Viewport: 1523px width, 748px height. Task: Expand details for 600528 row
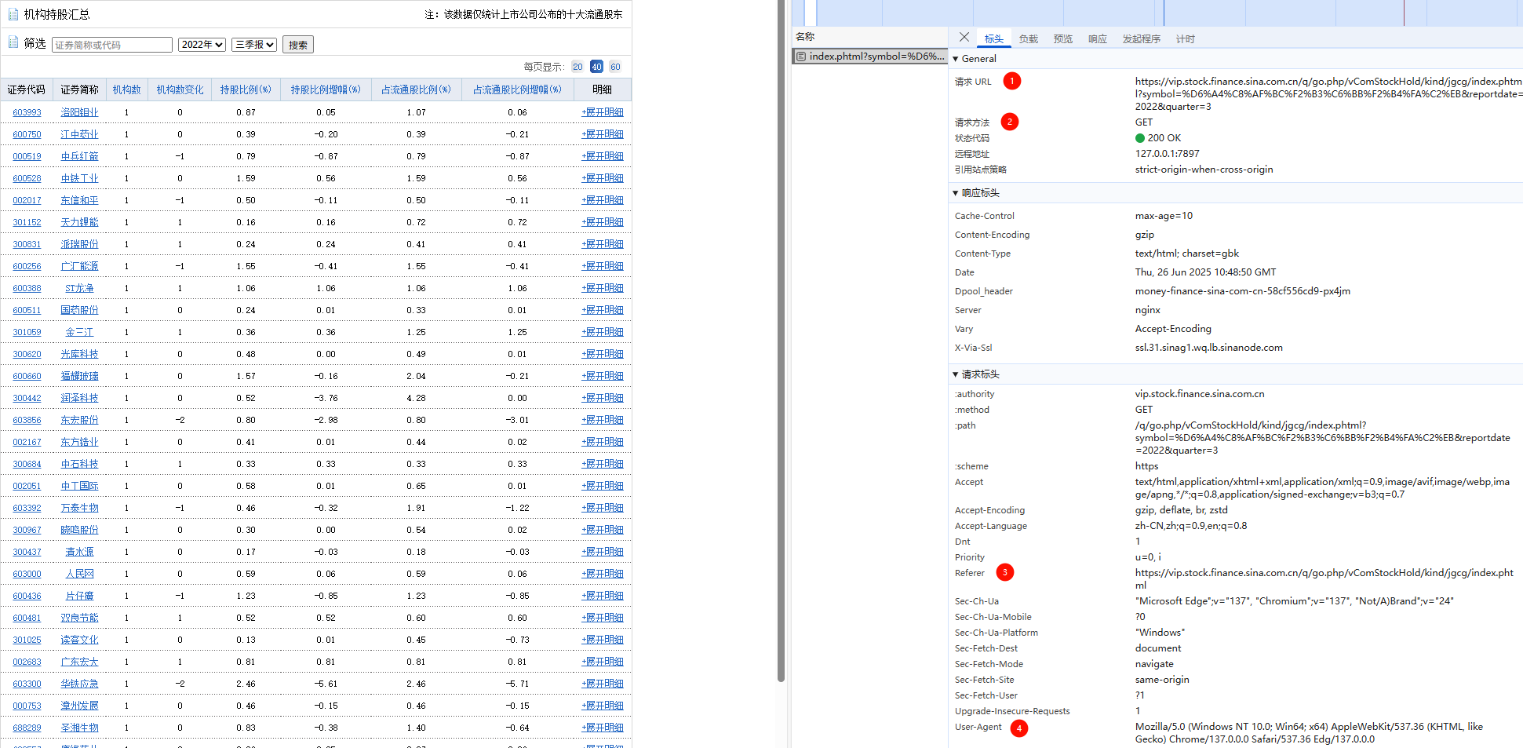click(603, 178)
